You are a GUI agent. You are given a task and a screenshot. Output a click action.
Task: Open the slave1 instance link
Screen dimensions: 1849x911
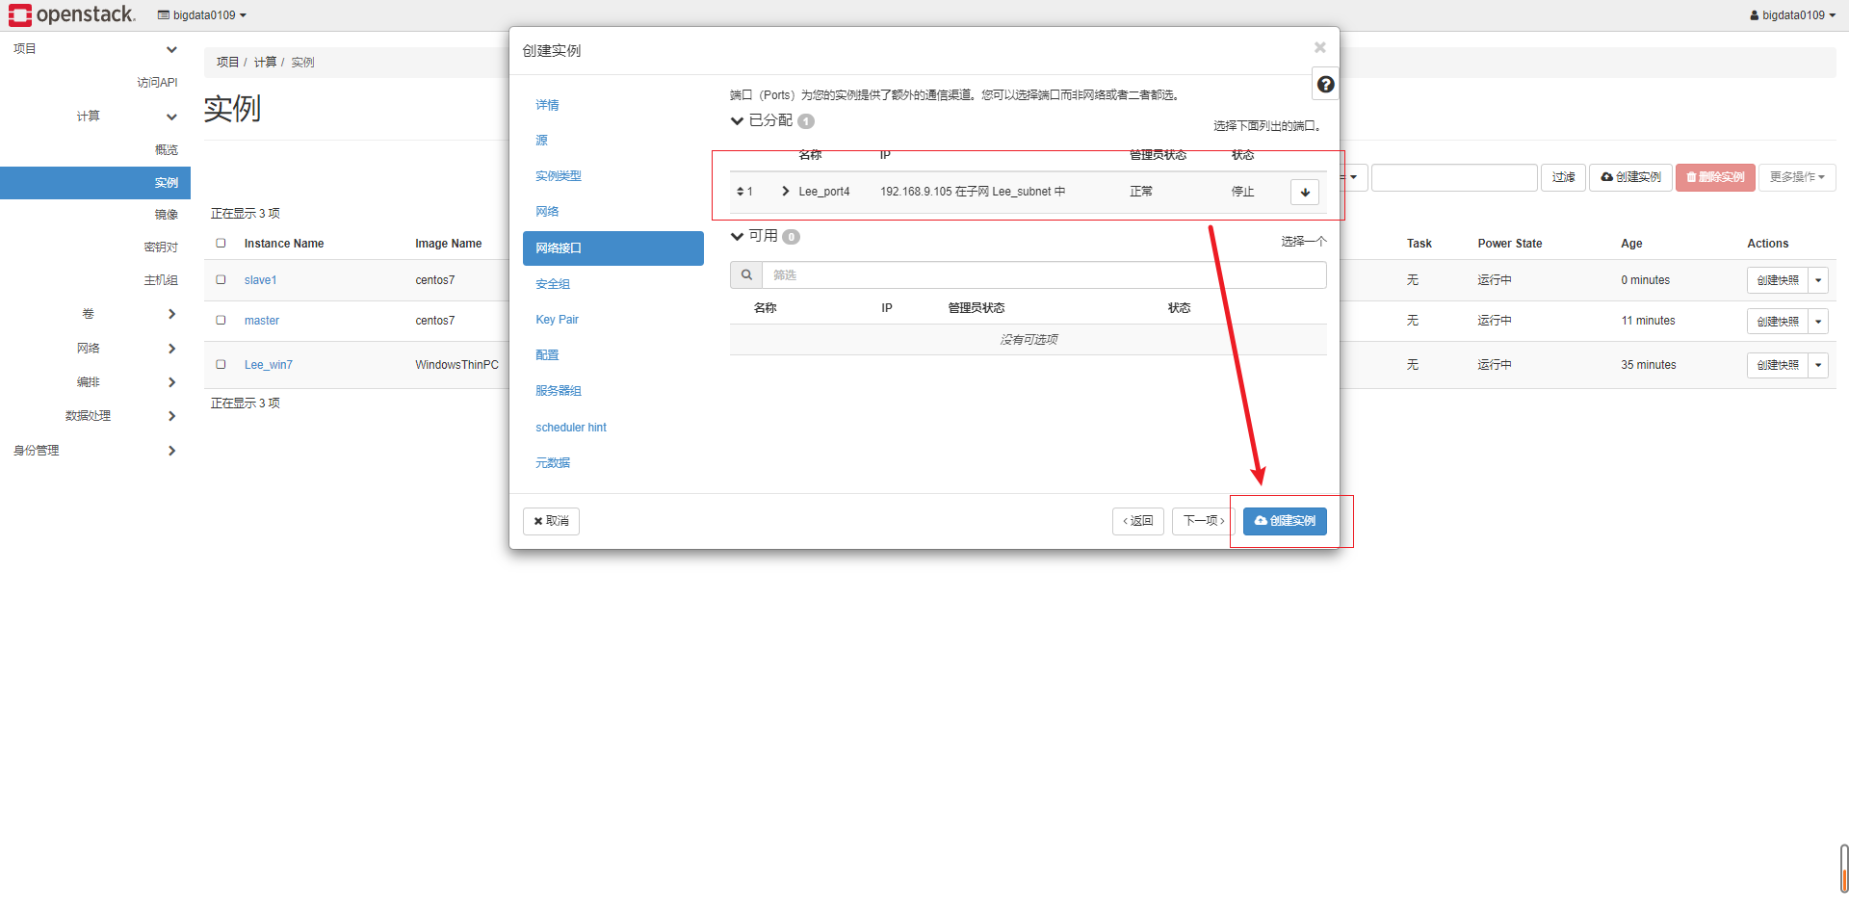tap(260, 280)
